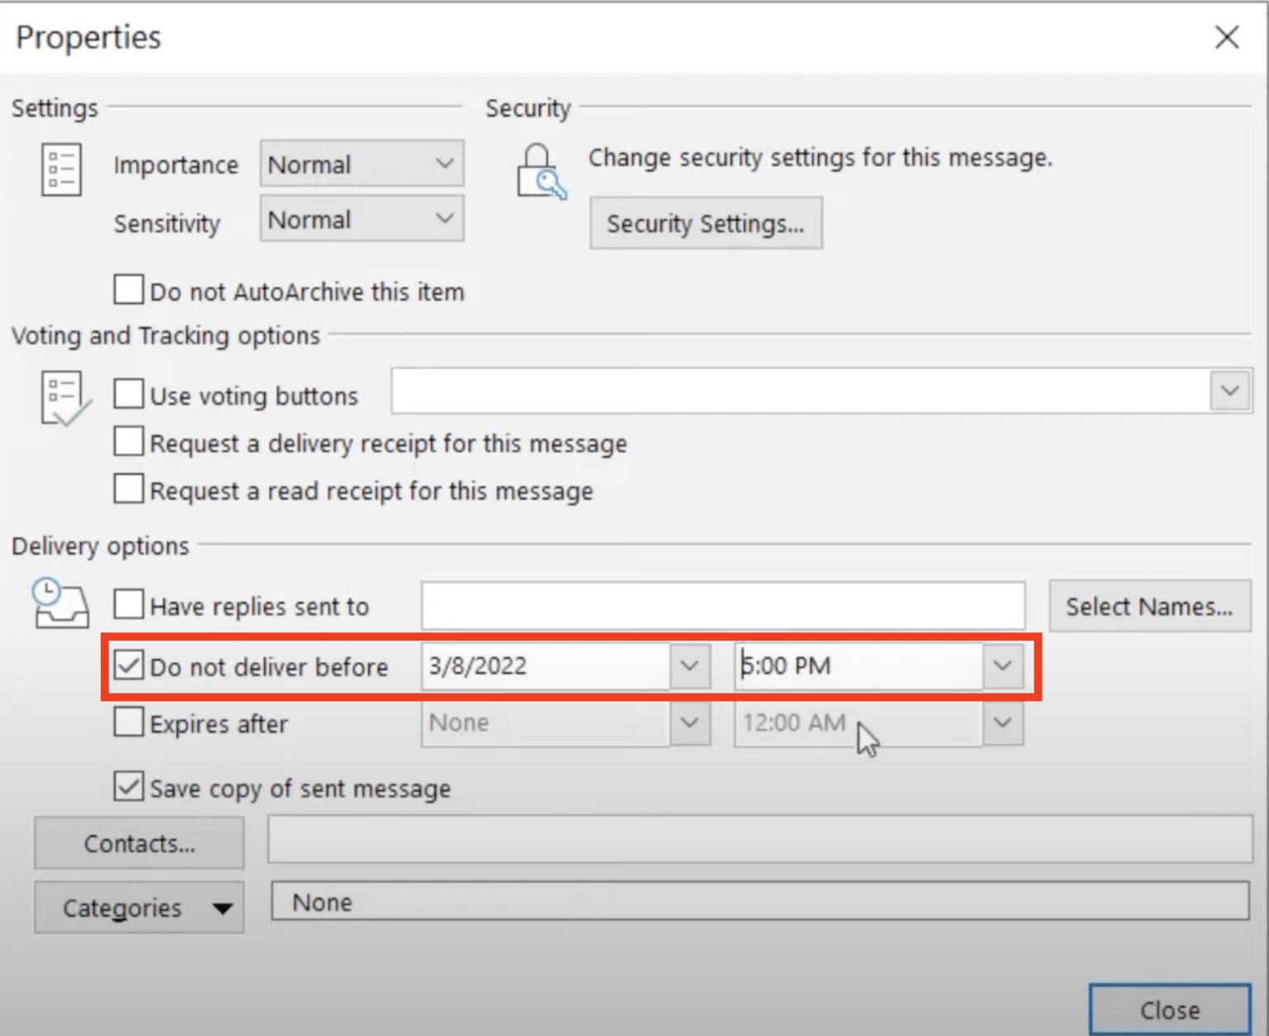1269x1036 pixels.
Task: Click the Select Names button
Action: [x=1149, y=606]
